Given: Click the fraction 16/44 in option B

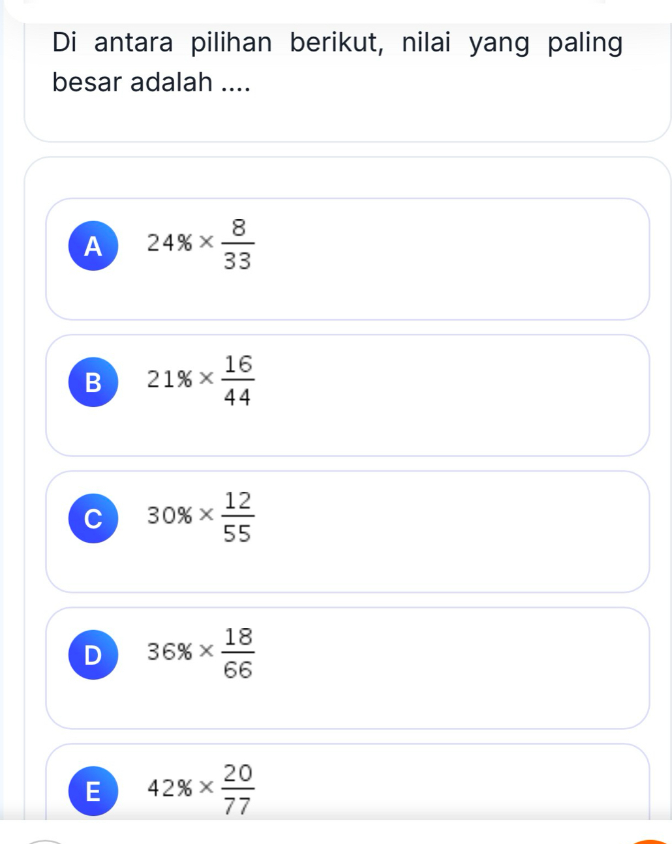Looking at the screenshot, I should click(x=238, y=380).
